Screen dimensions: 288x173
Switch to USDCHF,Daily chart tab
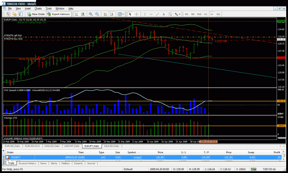[x=72, y=146]
